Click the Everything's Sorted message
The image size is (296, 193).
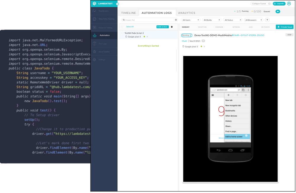tap(148, 46)
